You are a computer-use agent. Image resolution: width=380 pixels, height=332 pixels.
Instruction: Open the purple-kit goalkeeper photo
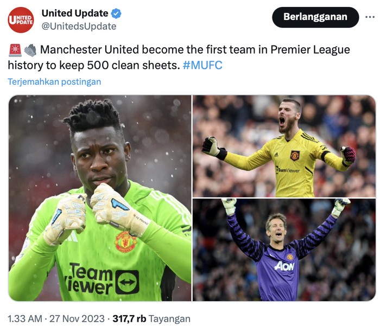click(x=284, y=250)
